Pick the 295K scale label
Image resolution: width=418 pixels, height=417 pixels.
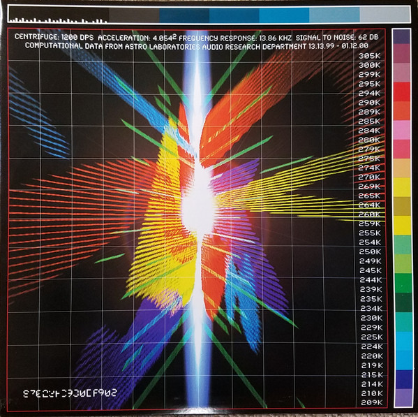369,84
